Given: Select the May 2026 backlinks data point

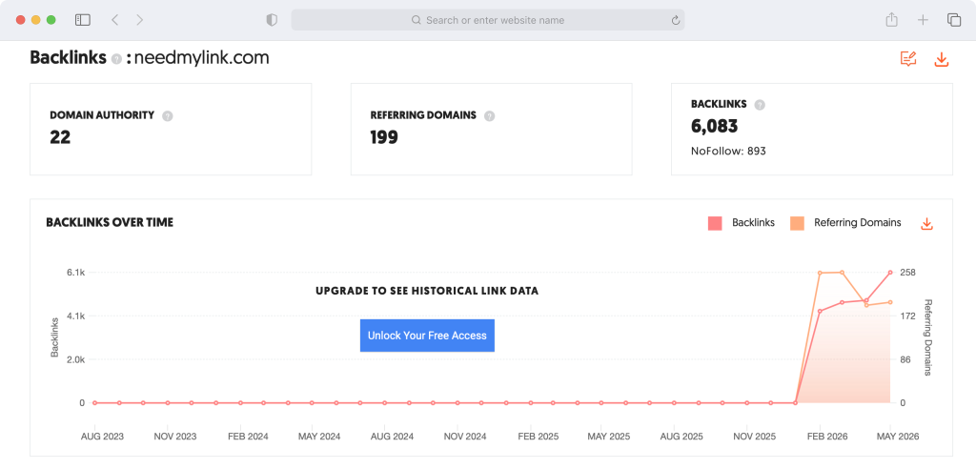Looking at the screenshot, I should point(890,273).
